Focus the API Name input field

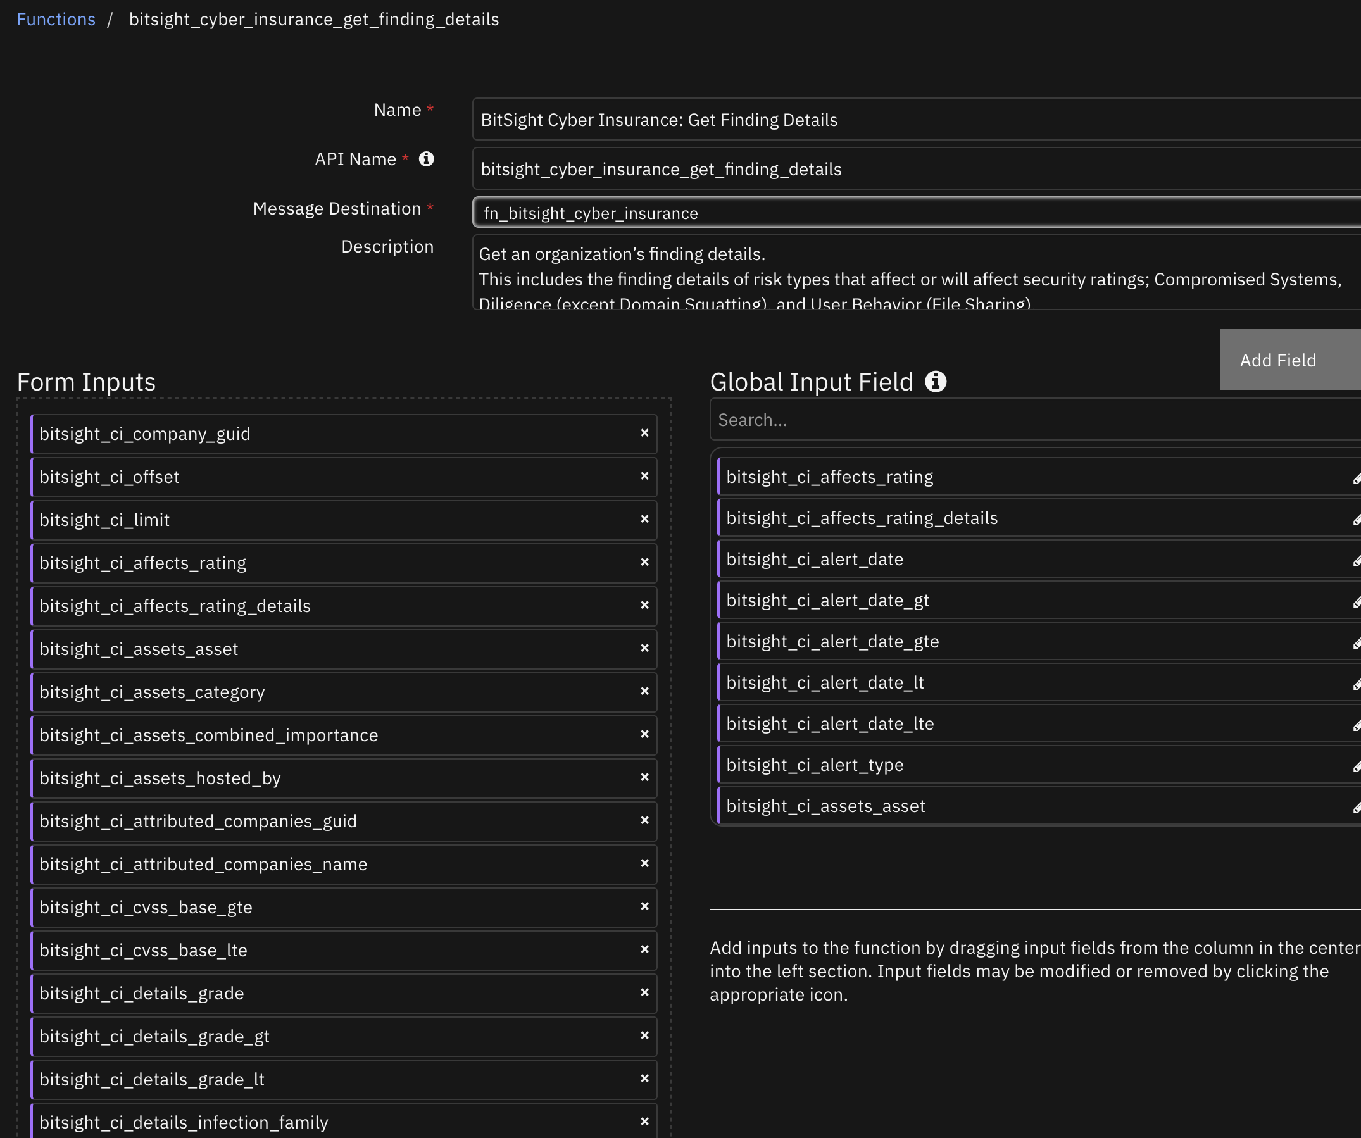[917, 168]
